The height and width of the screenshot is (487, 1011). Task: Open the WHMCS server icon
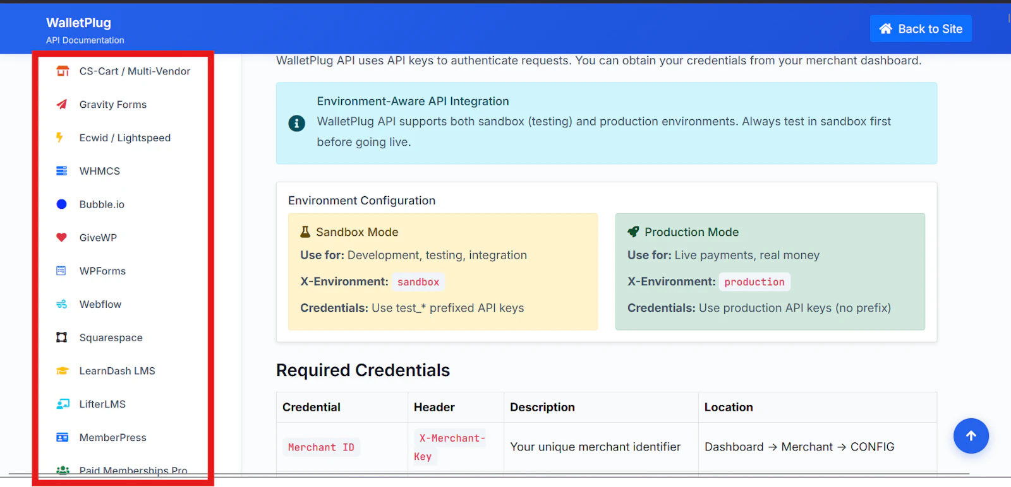click(x=61, y=171)
